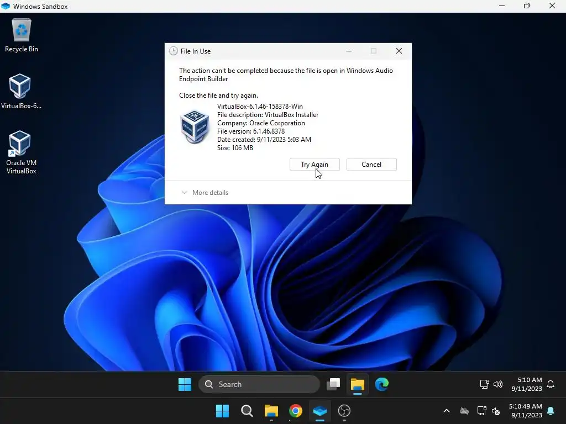Viewport: 566px width, 424px height.
Task: Open host File Explorer taskbar icon
Action: (x=271, y=411)
